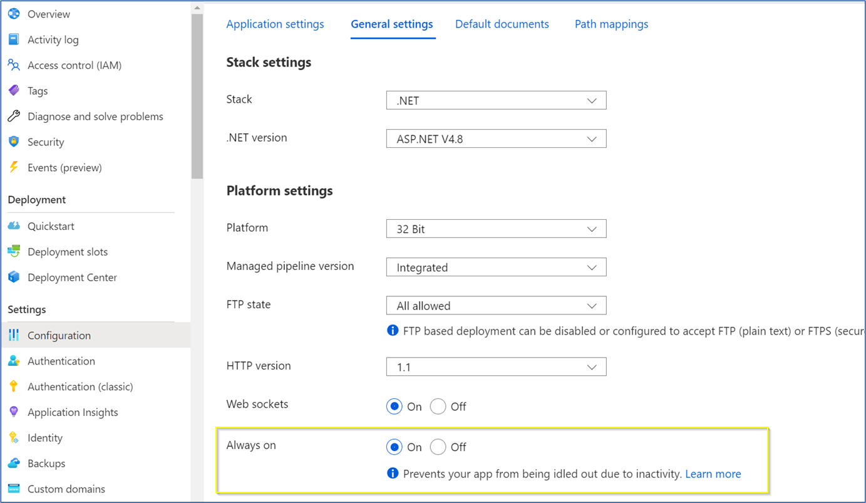
Task: Open Authentication (classic) menu entry
Action: [80, 386]
